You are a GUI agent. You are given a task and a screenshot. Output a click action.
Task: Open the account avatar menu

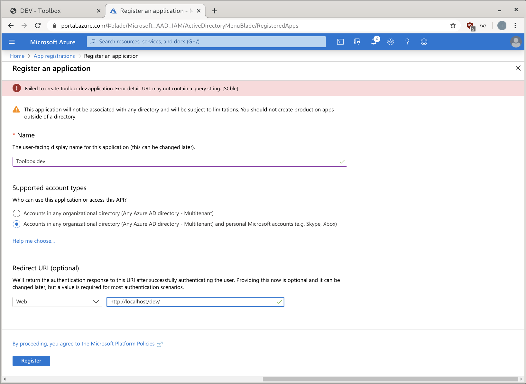(516, 42)
